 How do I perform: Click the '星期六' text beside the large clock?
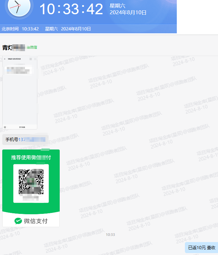pyautogui.click(x=117, y=6)
